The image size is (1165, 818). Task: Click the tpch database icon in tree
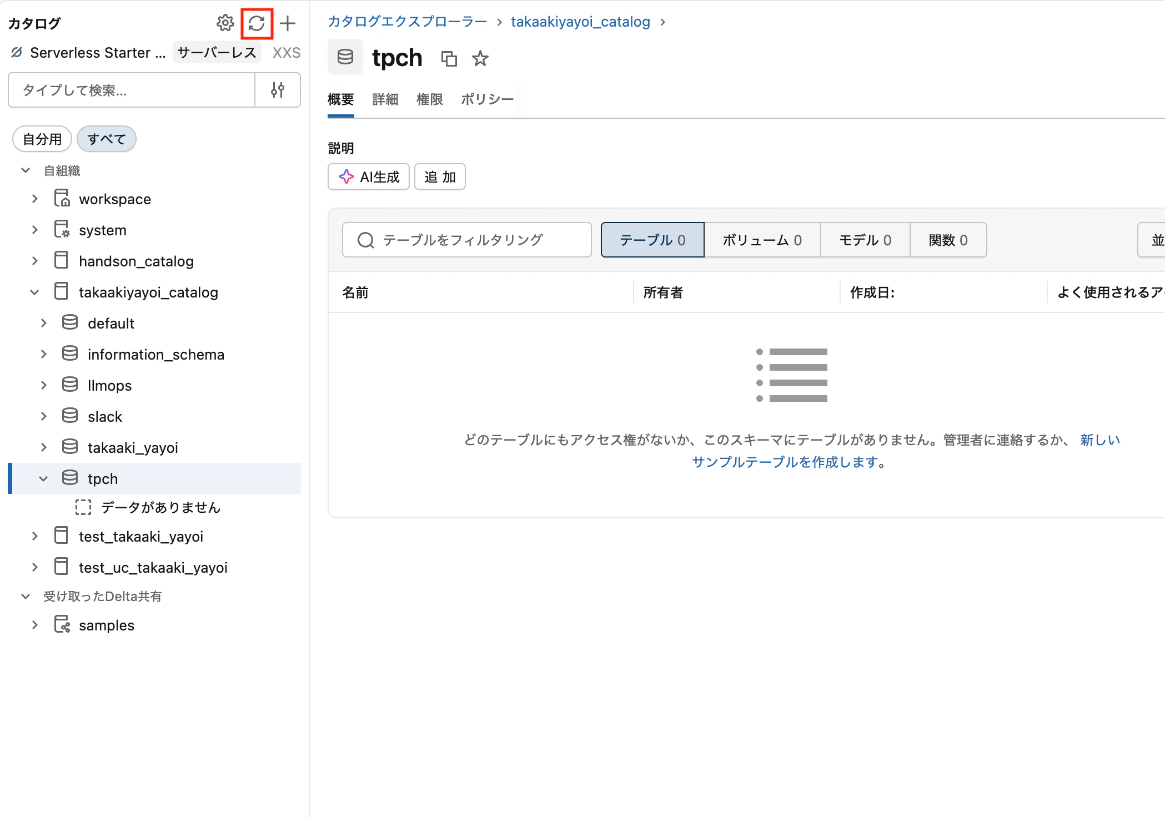click(x=70, y=478)
